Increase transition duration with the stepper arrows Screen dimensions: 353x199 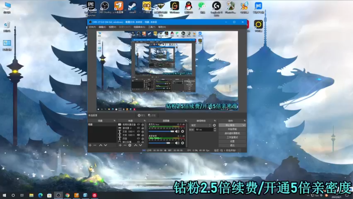tap(215, 129)
